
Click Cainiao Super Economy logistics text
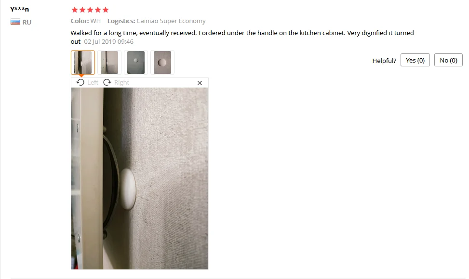pyautogui.click(x=171, y=21)
